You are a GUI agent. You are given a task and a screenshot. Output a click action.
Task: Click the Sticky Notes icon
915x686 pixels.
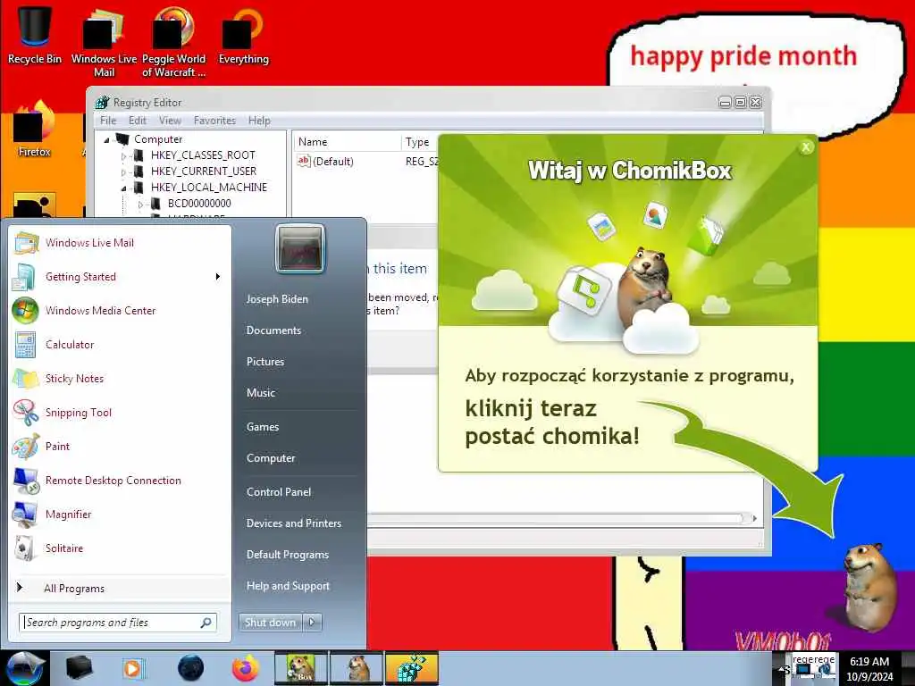(26, 378)
